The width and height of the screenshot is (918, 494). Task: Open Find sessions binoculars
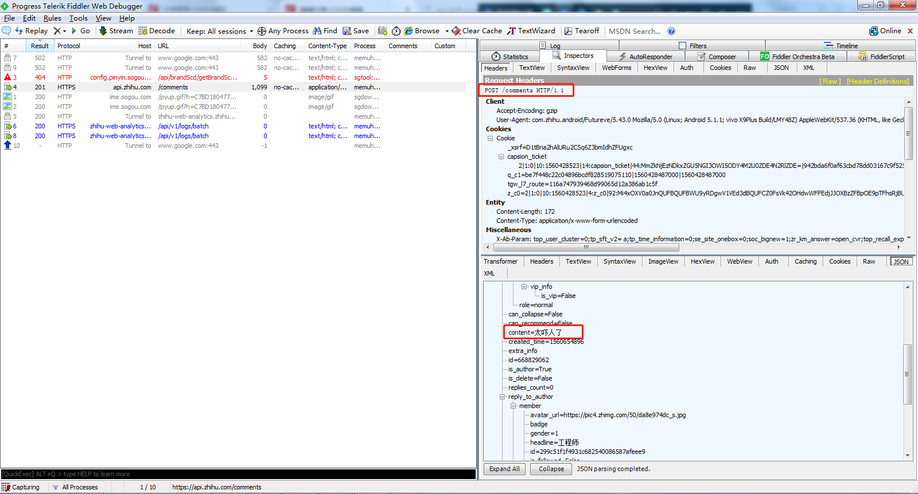325,31
